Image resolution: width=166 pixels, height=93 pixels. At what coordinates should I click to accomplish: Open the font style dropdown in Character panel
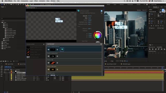tap(154, 12)
